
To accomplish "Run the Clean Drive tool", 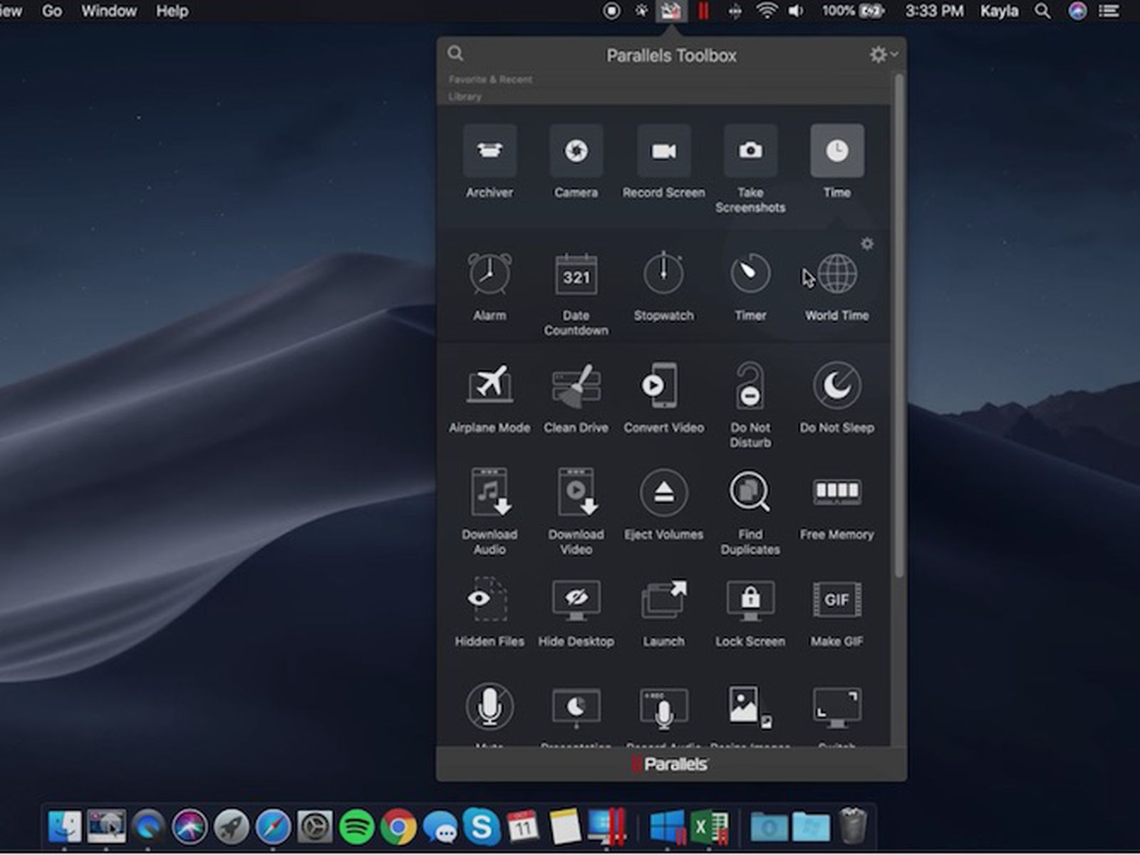I will (x=576, y=385).
